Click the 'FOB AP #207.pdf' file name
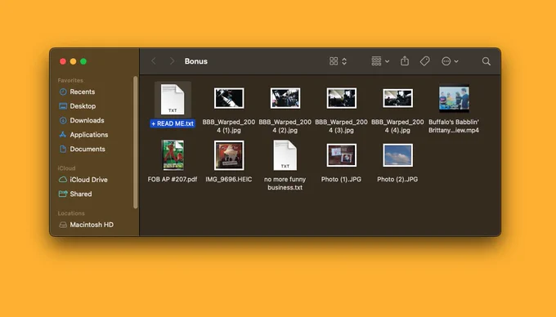This screenshot has width=556, height=317. point(173,179)
